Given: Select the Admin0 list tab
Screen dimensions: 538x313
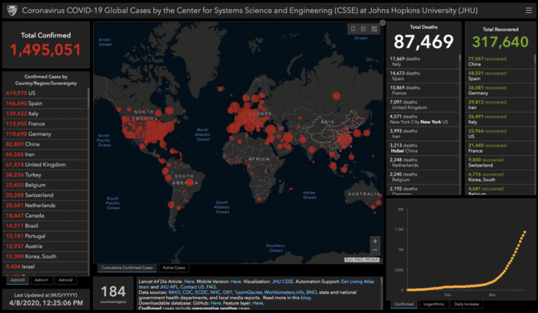Looking at the screenshot, I should 18,280.
